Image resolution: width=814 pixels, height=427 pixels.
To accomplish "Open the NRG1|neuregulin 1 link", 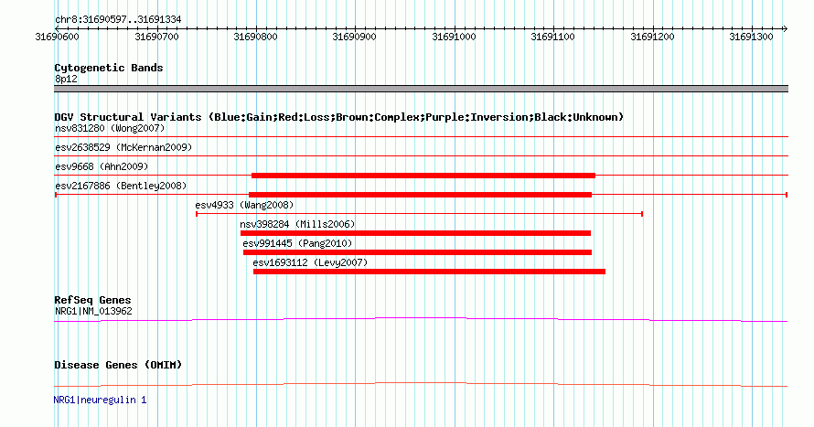I will [100, 400].
